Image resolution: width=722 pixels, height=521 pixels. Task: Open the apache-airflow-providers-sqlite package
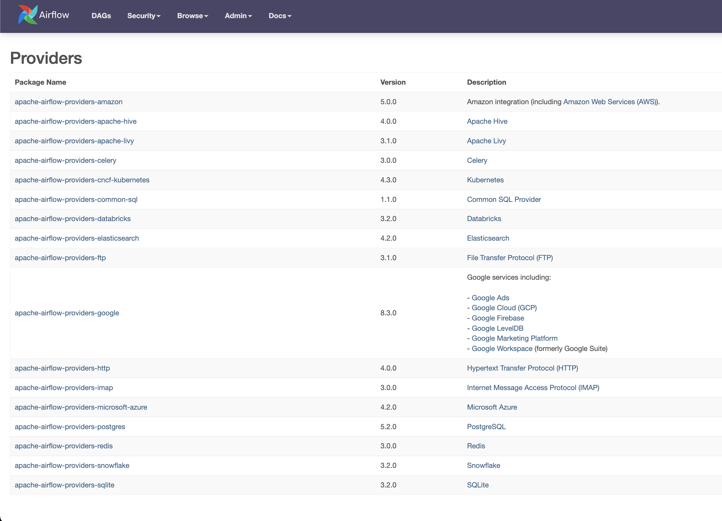[x=64, y=485]
